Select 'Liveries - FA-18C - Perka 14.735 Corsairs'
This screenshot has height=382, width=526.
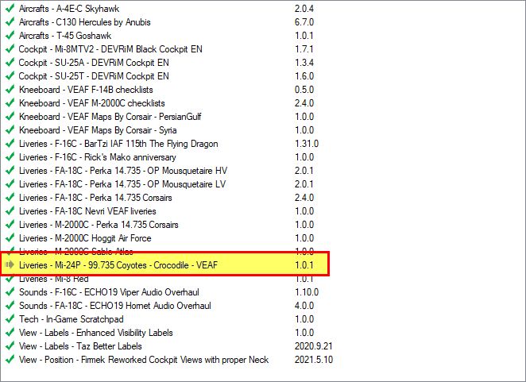[95, 198]
